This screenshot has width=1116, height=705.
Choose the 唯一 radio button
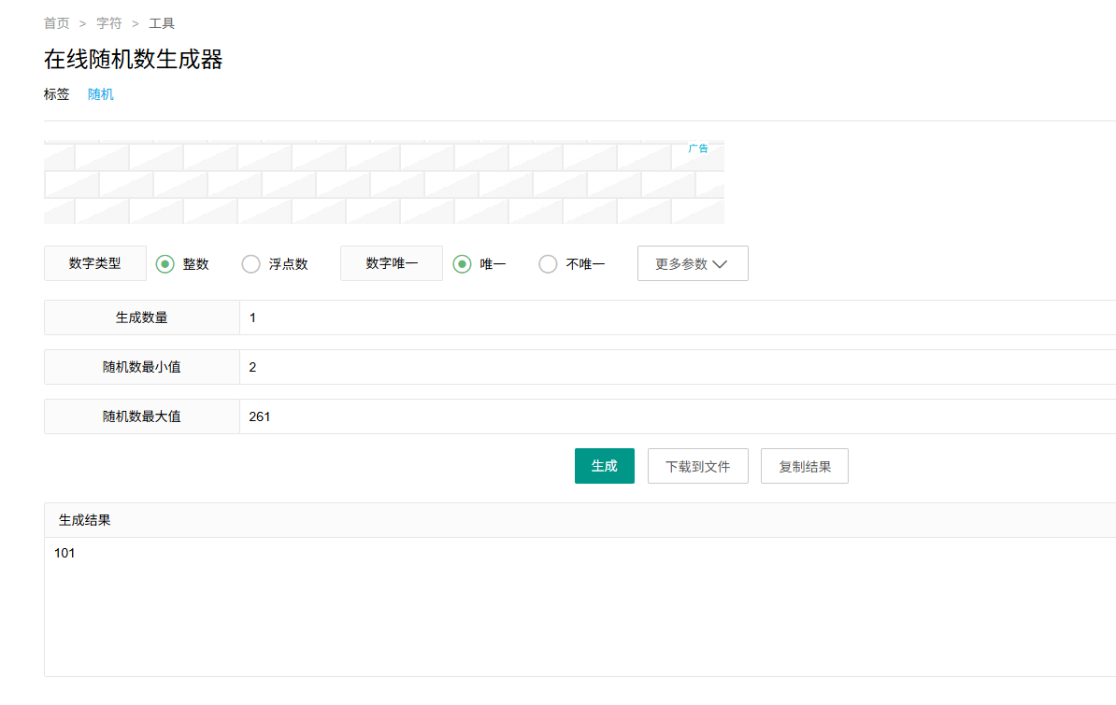tap(463, 264)
